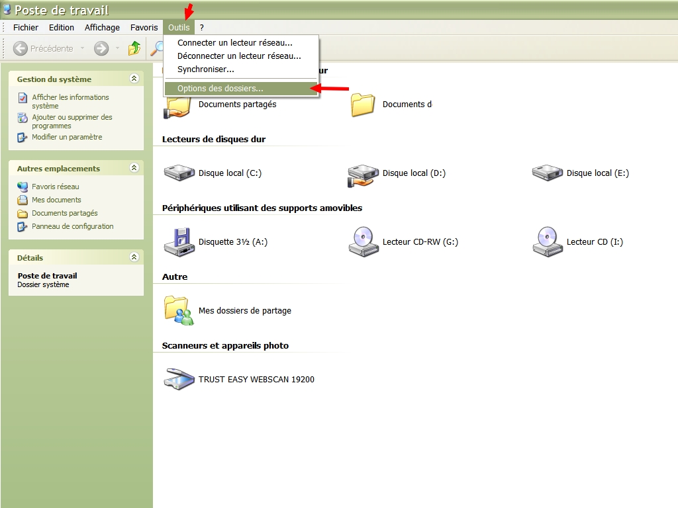Screen dimensions: 678x508
Task: Collapse the Autres emplacements panel
Action: coord(134,168)
